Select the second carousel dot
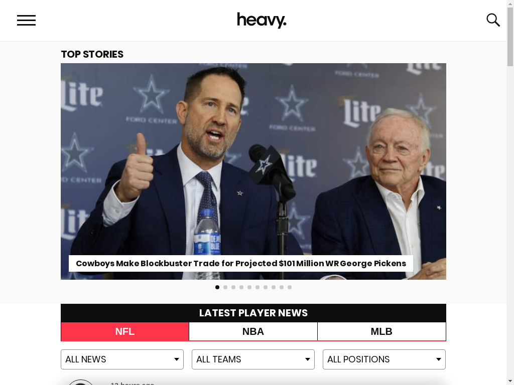The image size is (514, 385). [x=225, y=287]
